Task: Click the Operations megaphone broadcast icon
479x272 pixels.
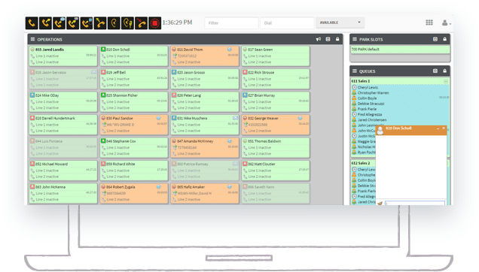Action: (319, 39)
